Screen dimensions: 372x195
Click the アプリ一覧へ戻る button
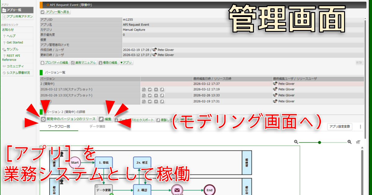pyautogui.click(x=55, y=12)
